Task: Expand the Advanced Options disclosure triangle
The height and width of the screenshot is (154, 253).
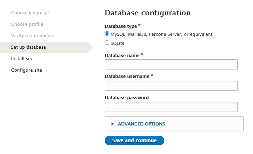Action: pyautogui.click(x=113, y=124)
